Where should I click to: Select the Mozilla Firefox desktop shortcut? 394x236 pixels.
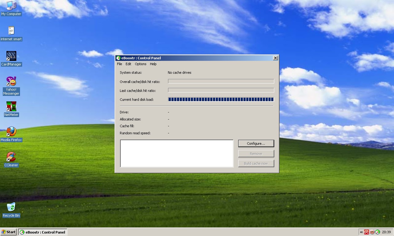pyautogui.click(x=11, y=134)
